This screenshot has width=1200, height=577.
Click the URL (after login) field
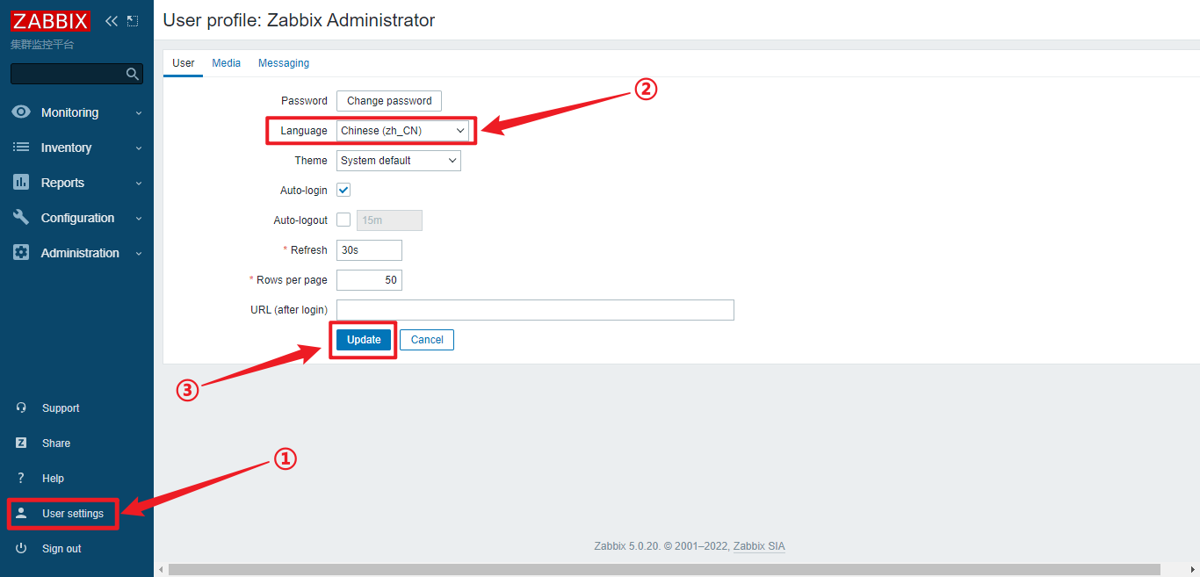click(535, 310)
